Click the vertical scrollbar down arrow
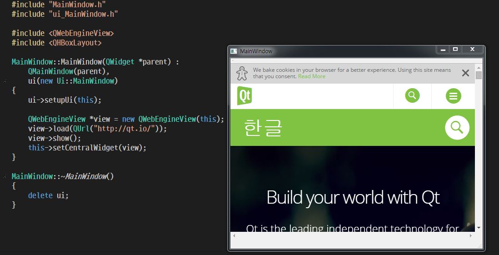The image size is (499, 255). point(479,228)
